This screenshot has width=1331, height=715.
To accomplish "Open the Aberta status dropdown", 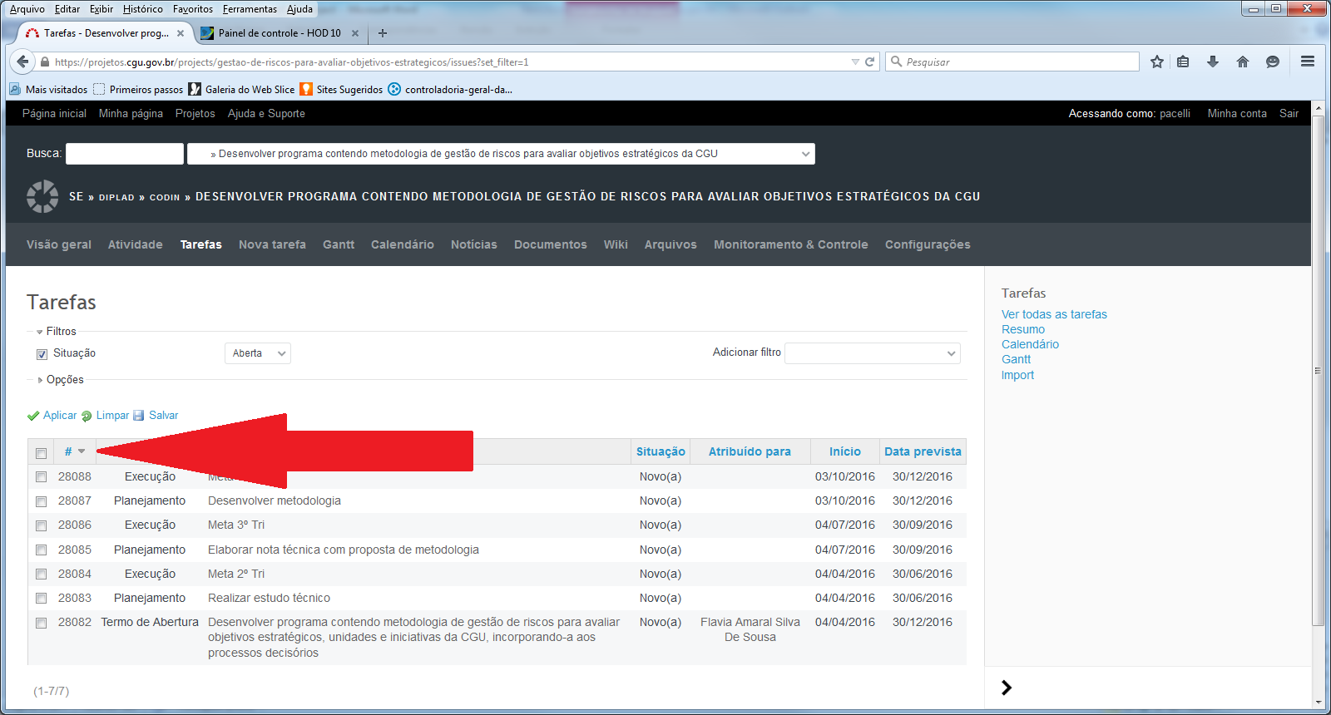I will coord(258,353).
